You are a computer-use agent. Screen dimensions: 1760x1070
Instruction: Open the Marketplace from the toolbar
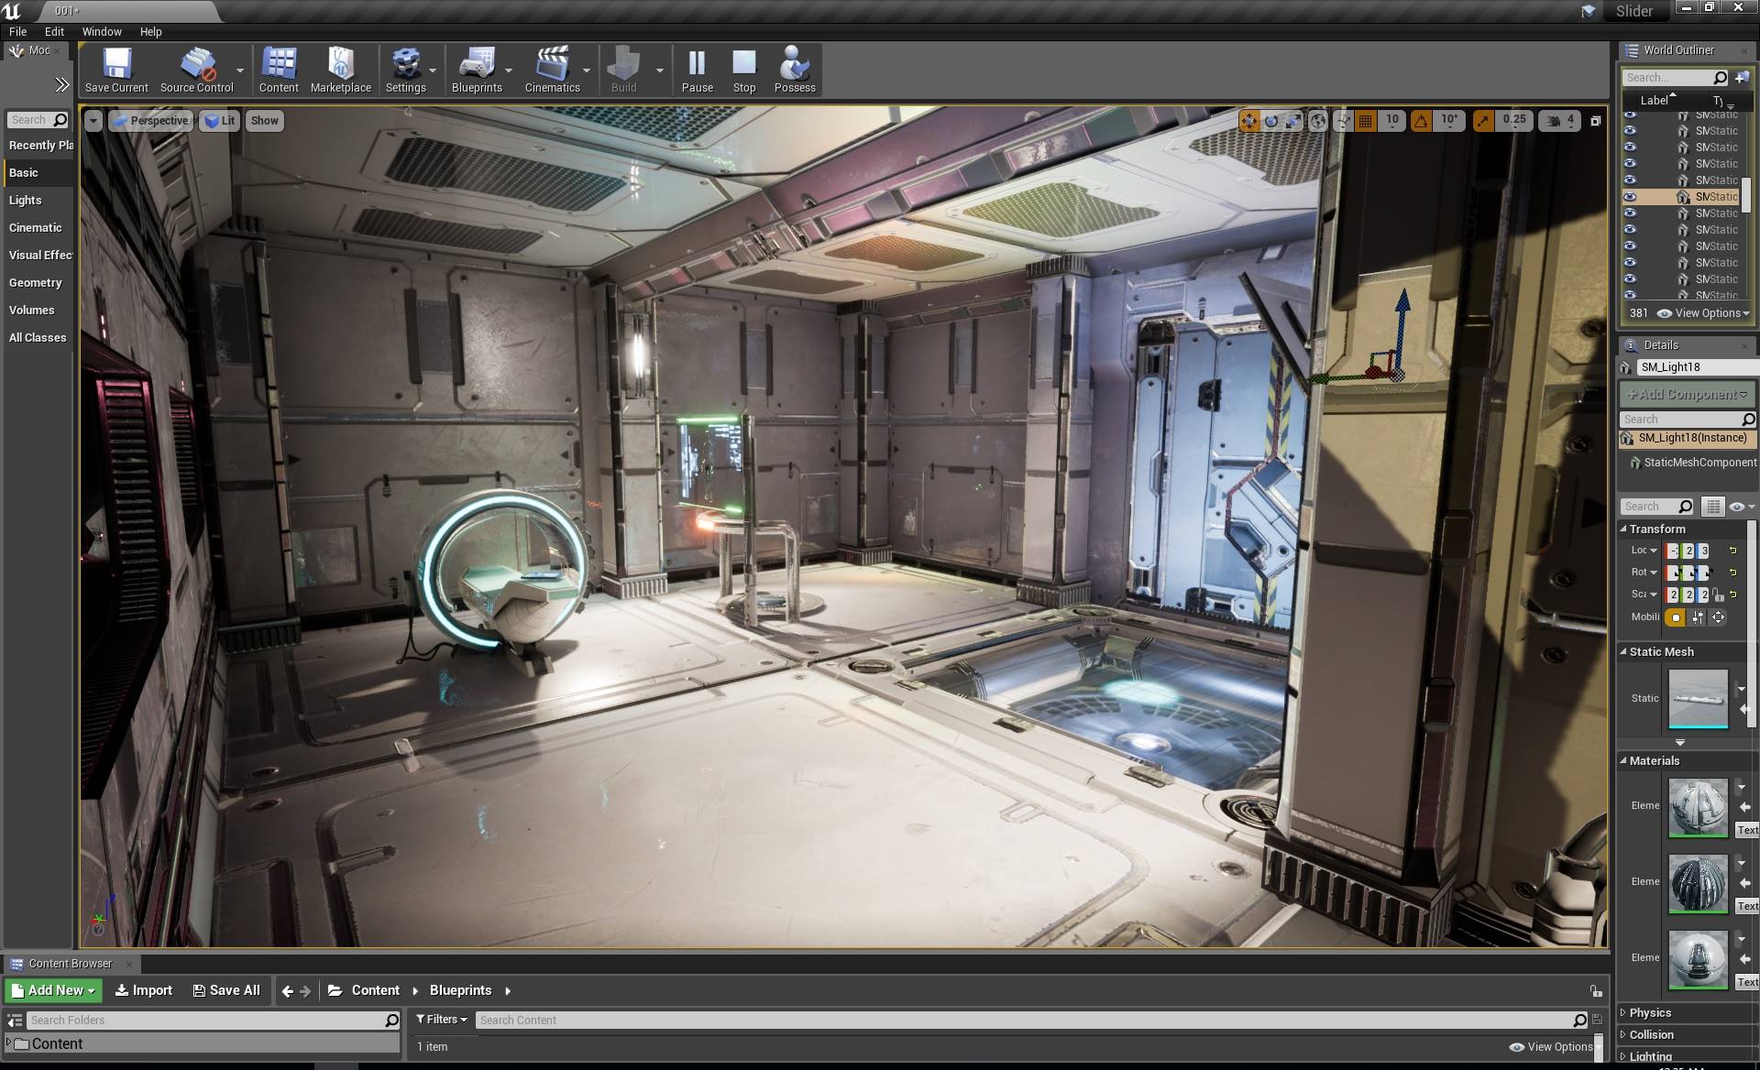click(x=340, y=70)
